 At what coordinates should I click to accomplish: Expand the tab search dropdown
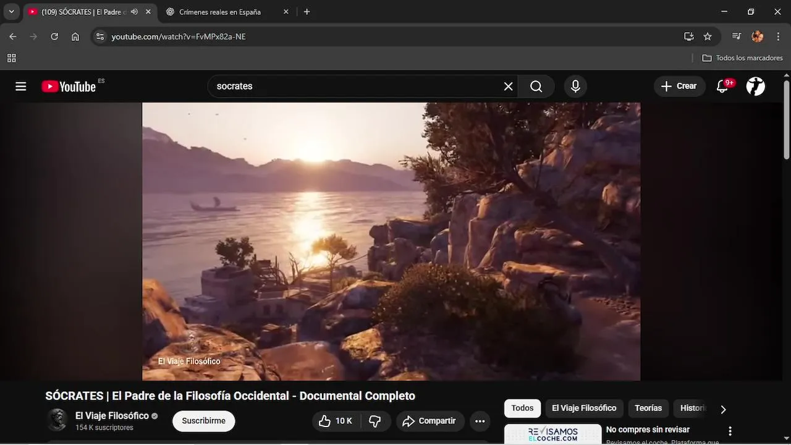pos(11,12)
